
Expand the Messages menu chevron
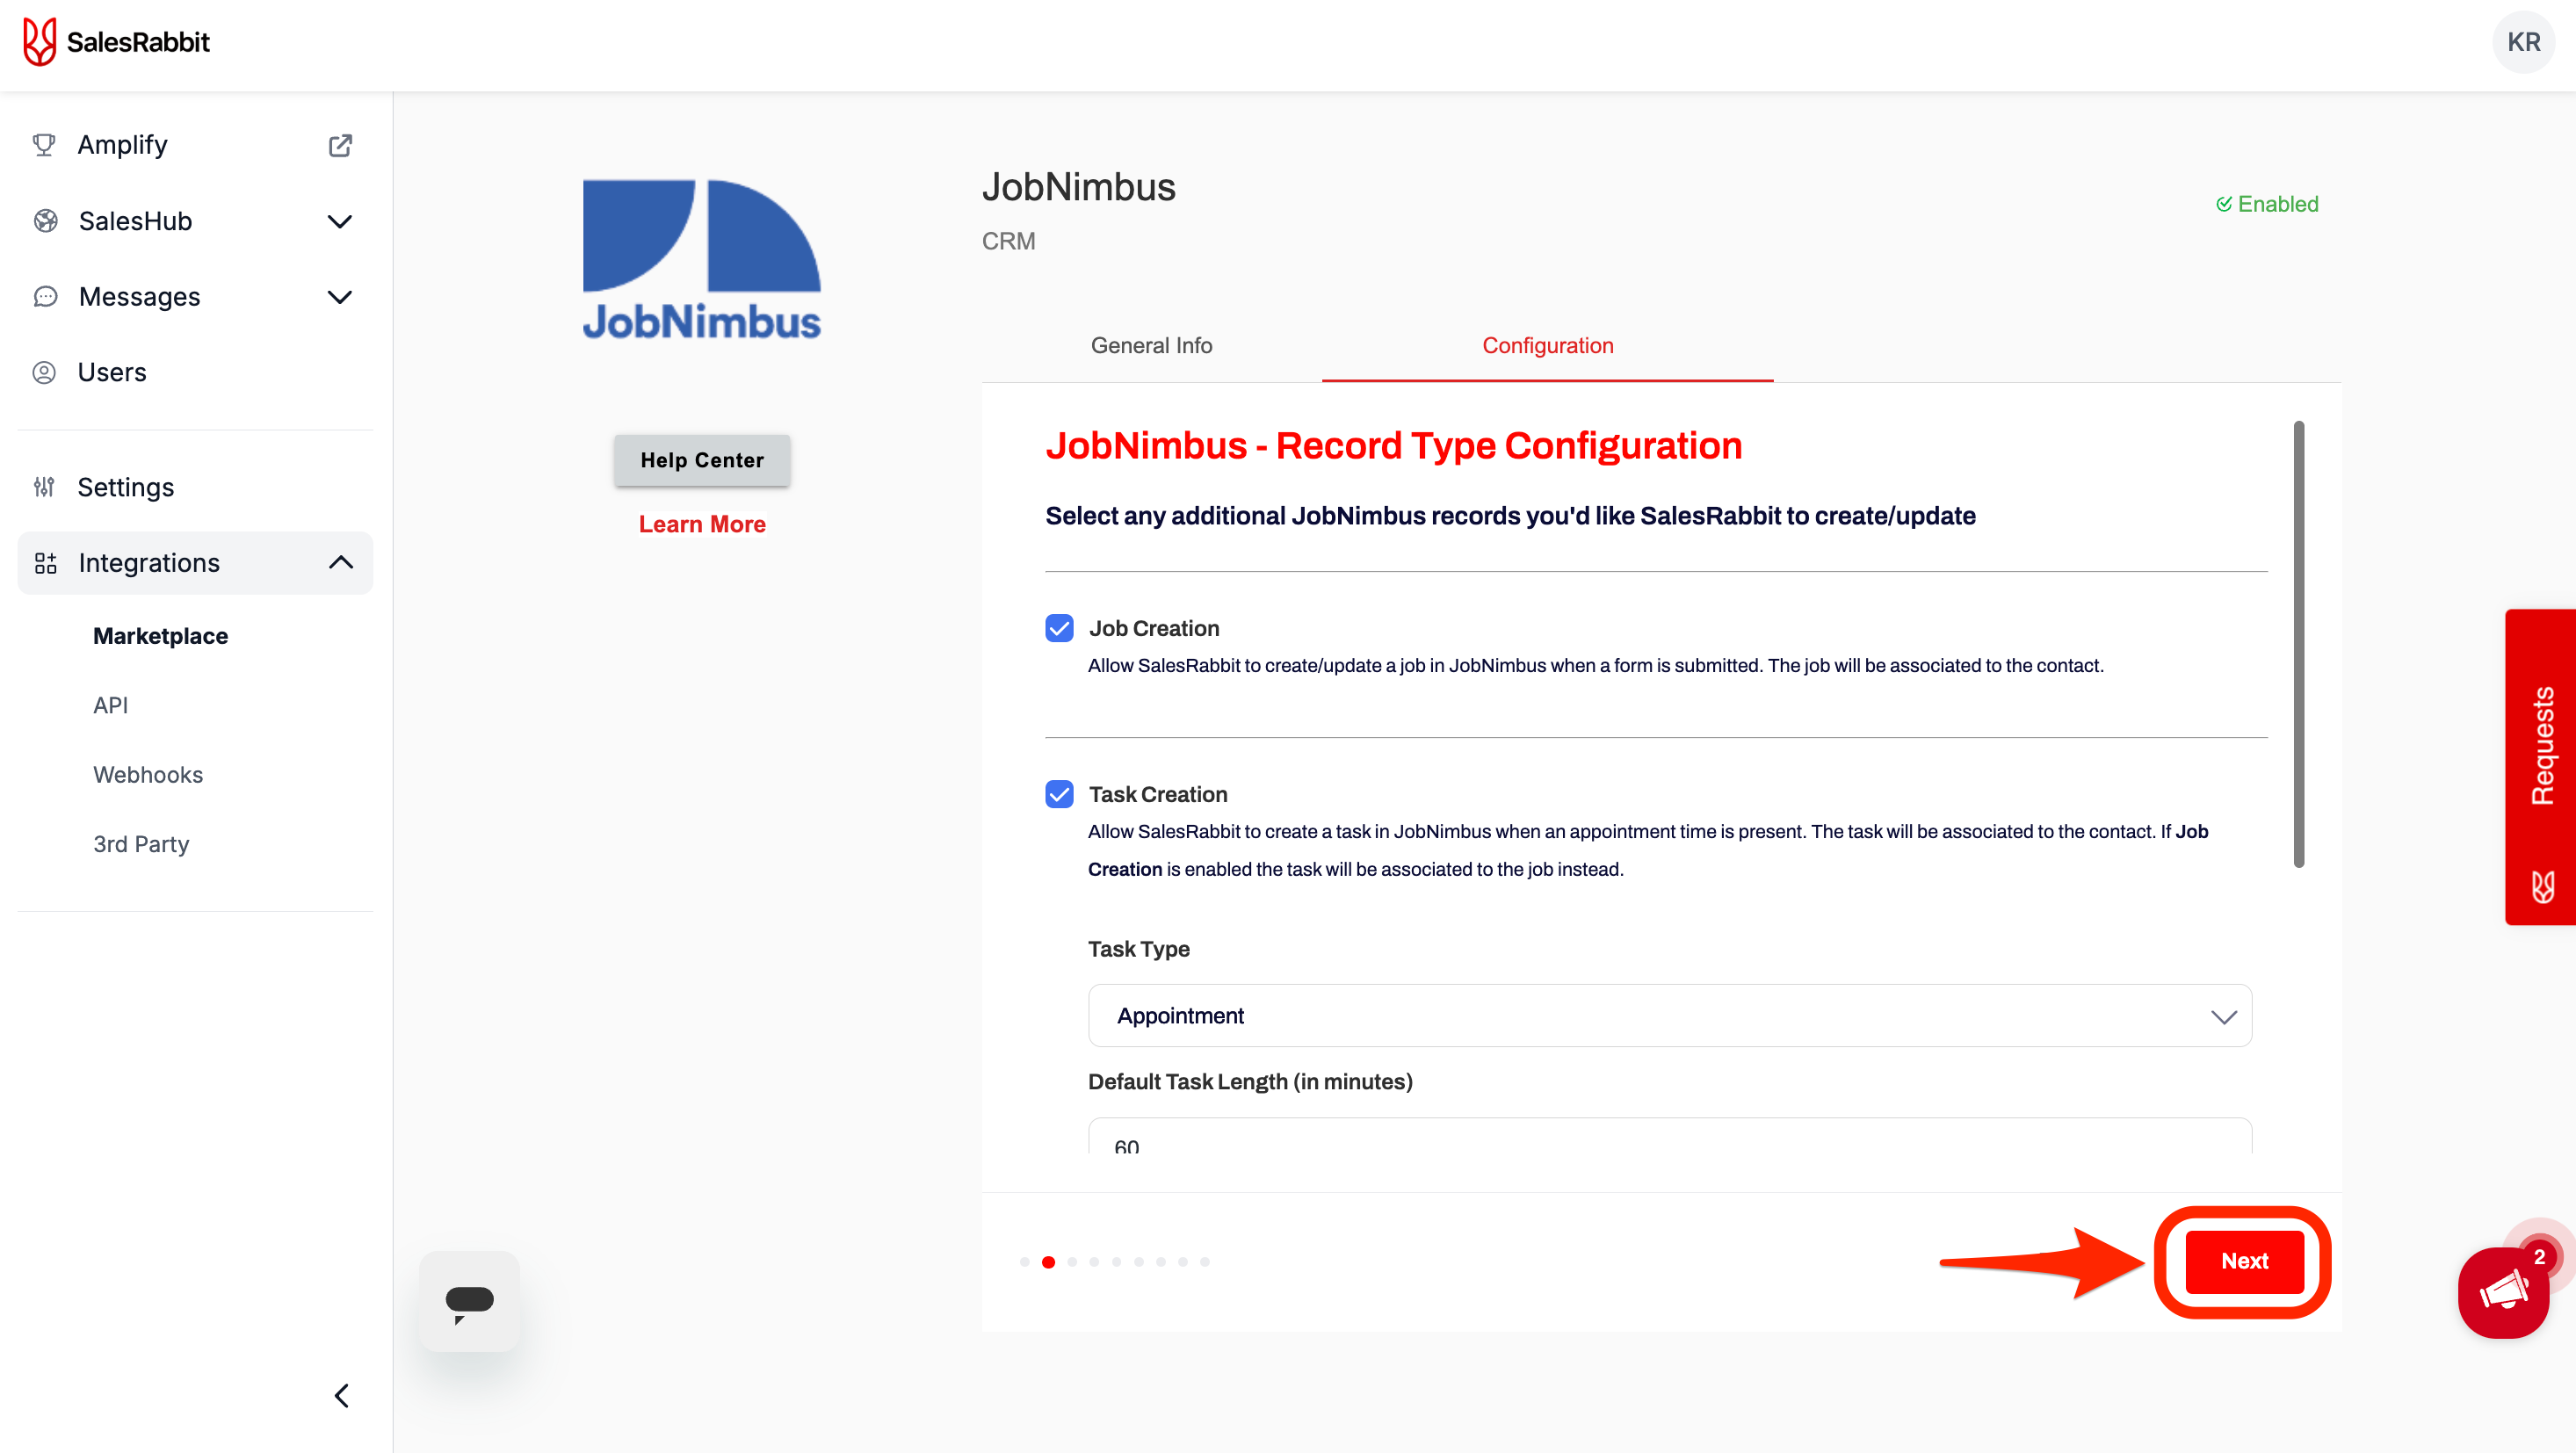click(340, 297)
